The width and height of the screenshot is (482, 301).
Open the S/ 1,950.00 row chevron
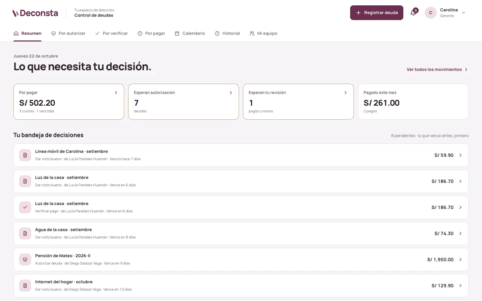coord(461,260)
